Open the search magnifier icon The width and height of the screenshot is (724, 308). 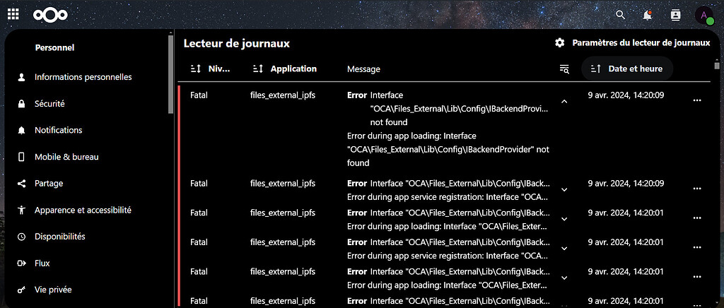pyautogui.click(x=621, y=15)
